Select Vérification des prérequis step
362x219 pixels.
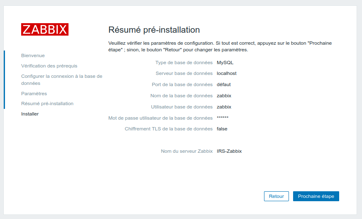click(x=49, y=66)
